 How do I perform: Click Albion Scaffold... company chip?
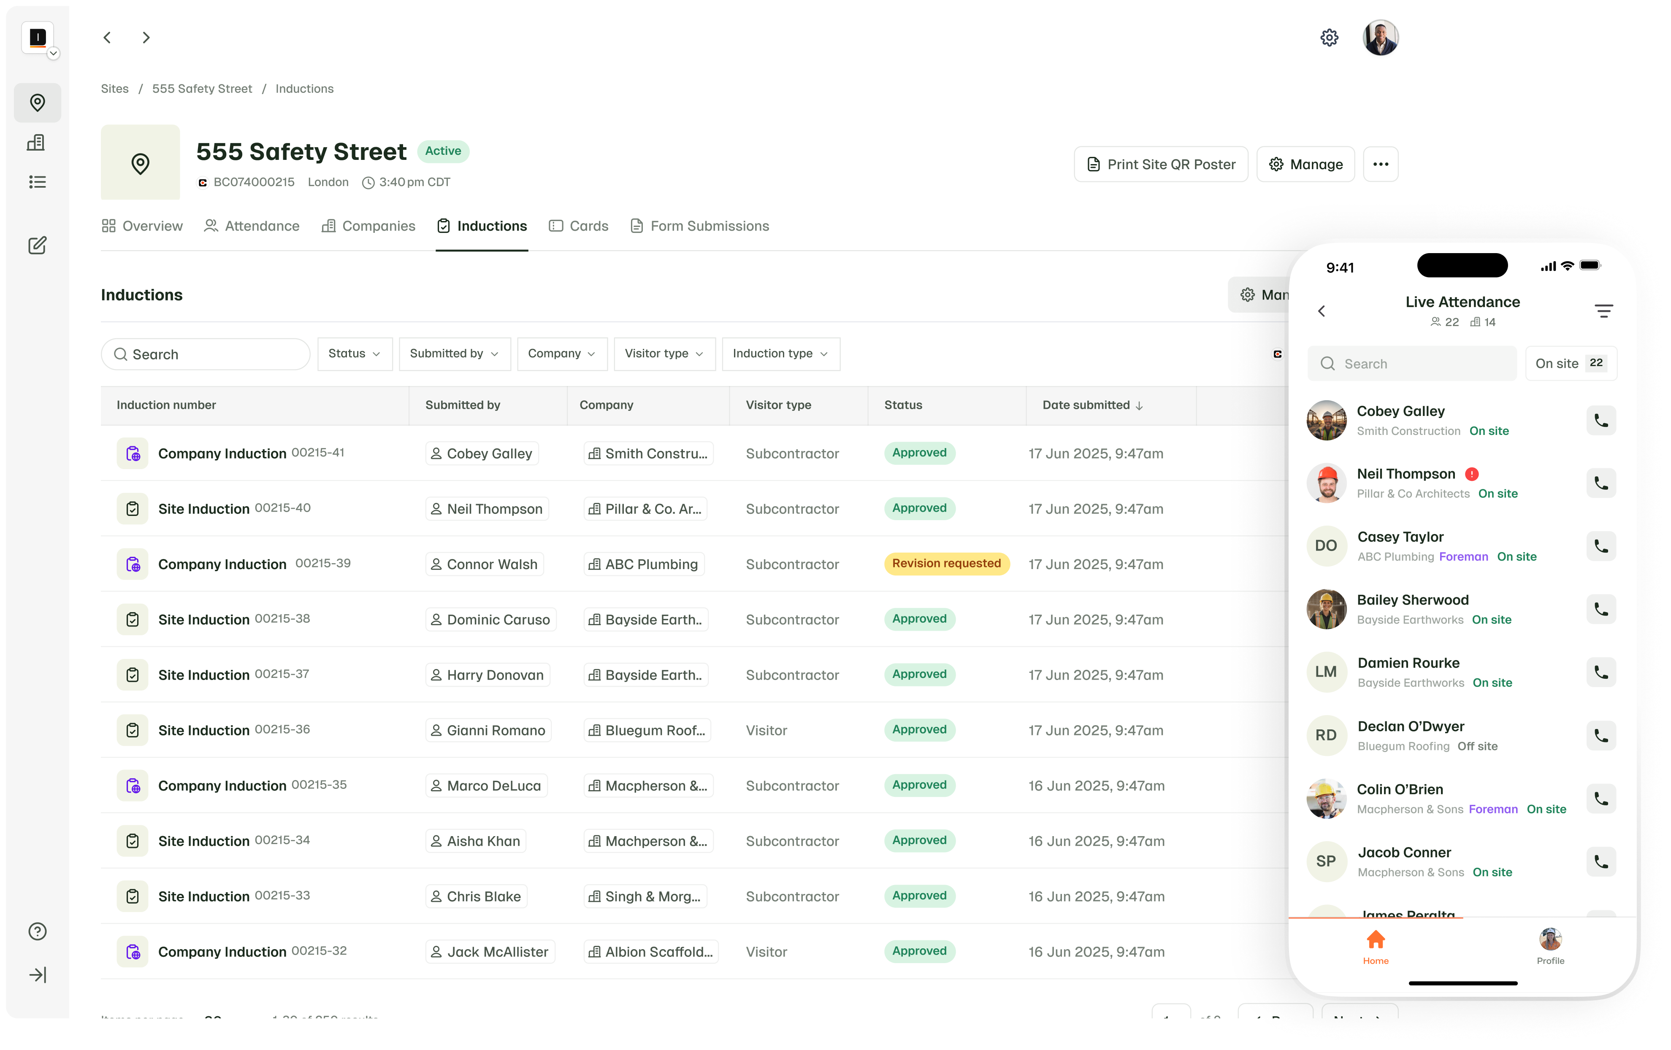(x=651, y=952)
